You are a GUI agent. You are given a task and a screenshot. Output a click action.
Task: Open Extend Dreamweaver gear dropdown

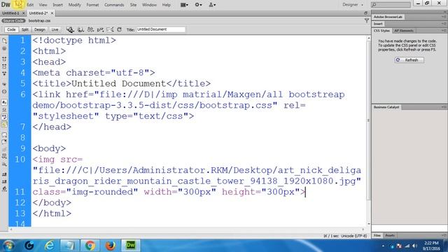click(198, 5)
